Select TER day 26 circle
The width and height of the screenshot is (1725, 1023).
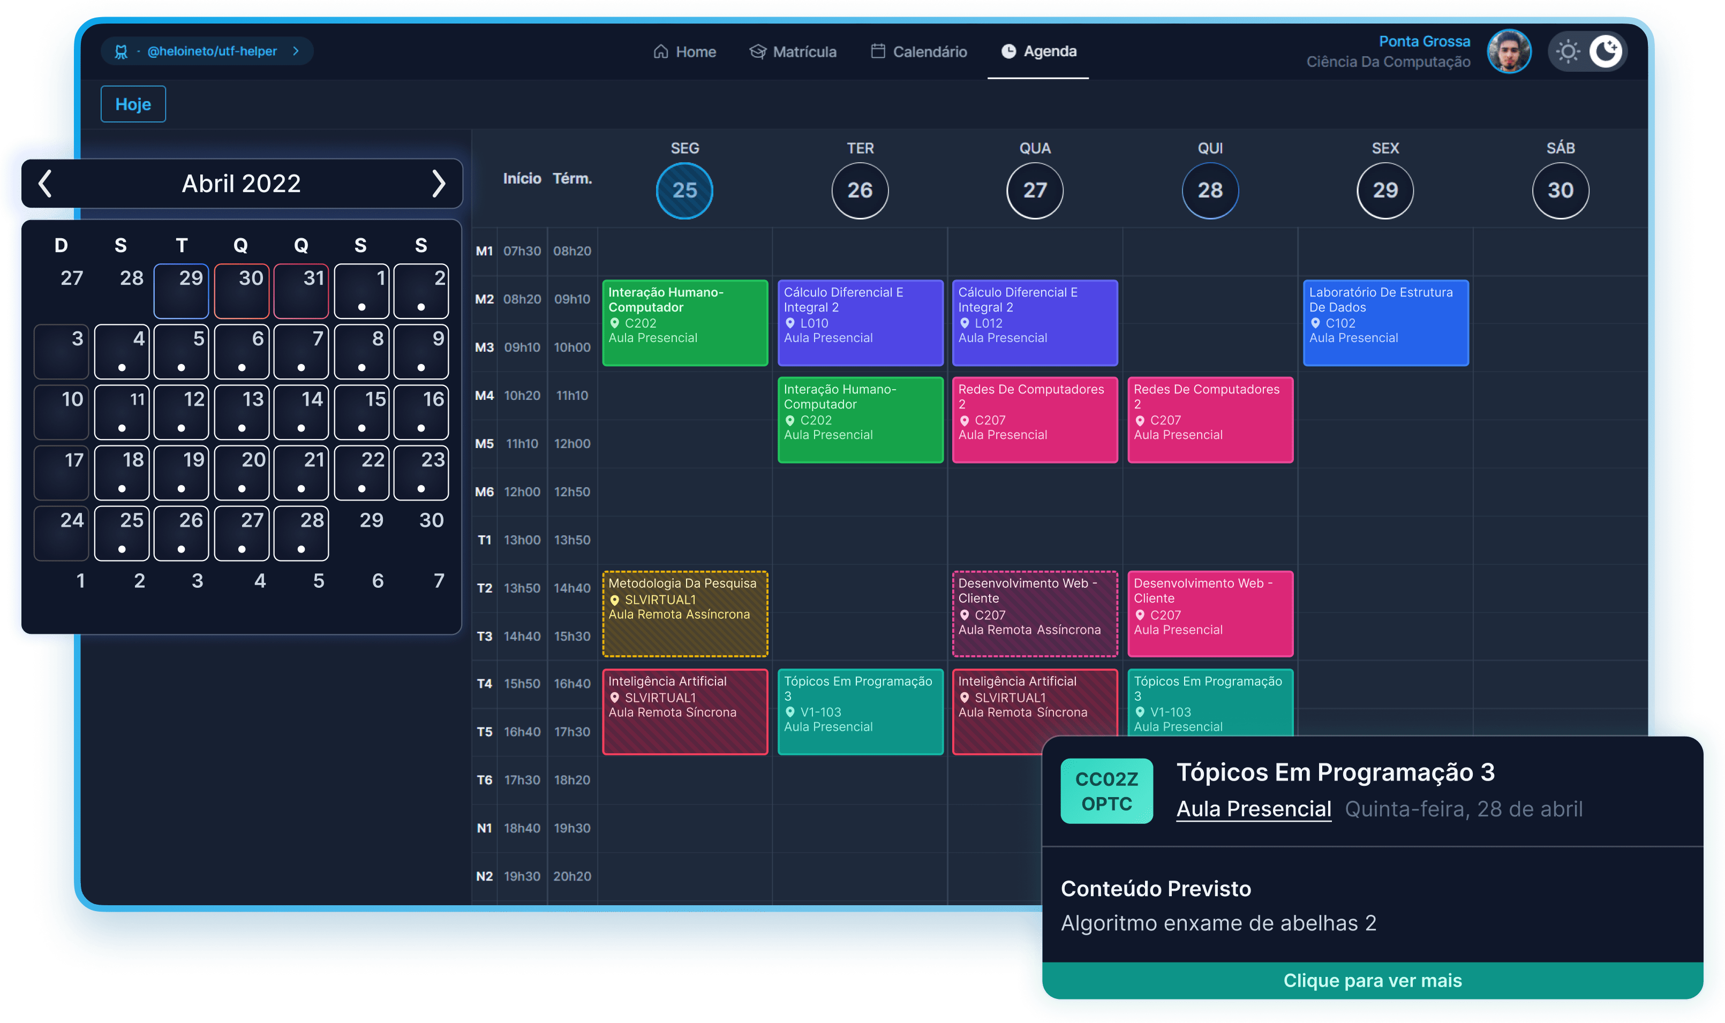pyautogui.click(x=860, y=190)
